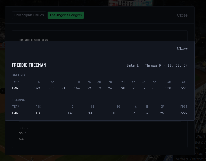Screen dimensions: 206x161
Task: Click the FPCT column header
Action: point(184,107)
